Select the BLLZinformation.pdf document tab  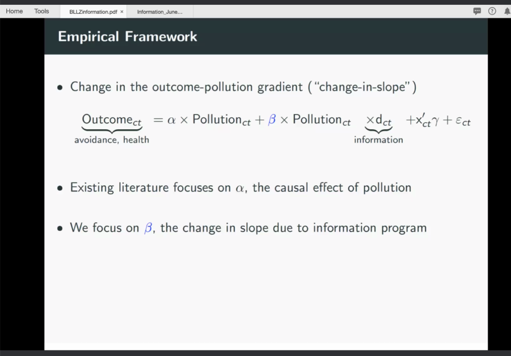click(x=93, y=12)
